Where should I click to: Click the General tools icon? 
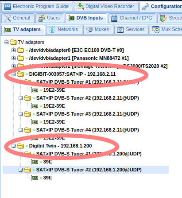coord(8,18)
